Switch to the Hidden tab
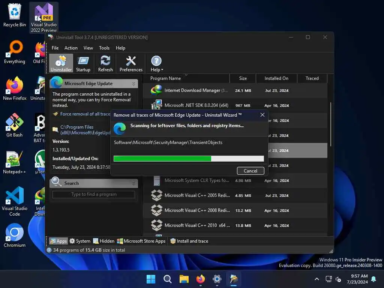 pos(103,241)
